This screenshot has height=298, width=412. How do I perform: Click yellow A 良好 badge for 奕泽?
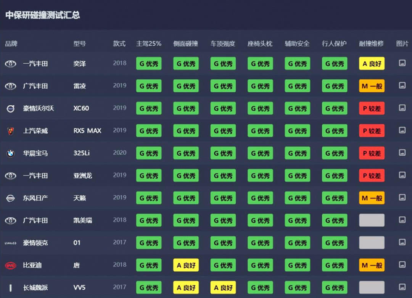(372, 64)
